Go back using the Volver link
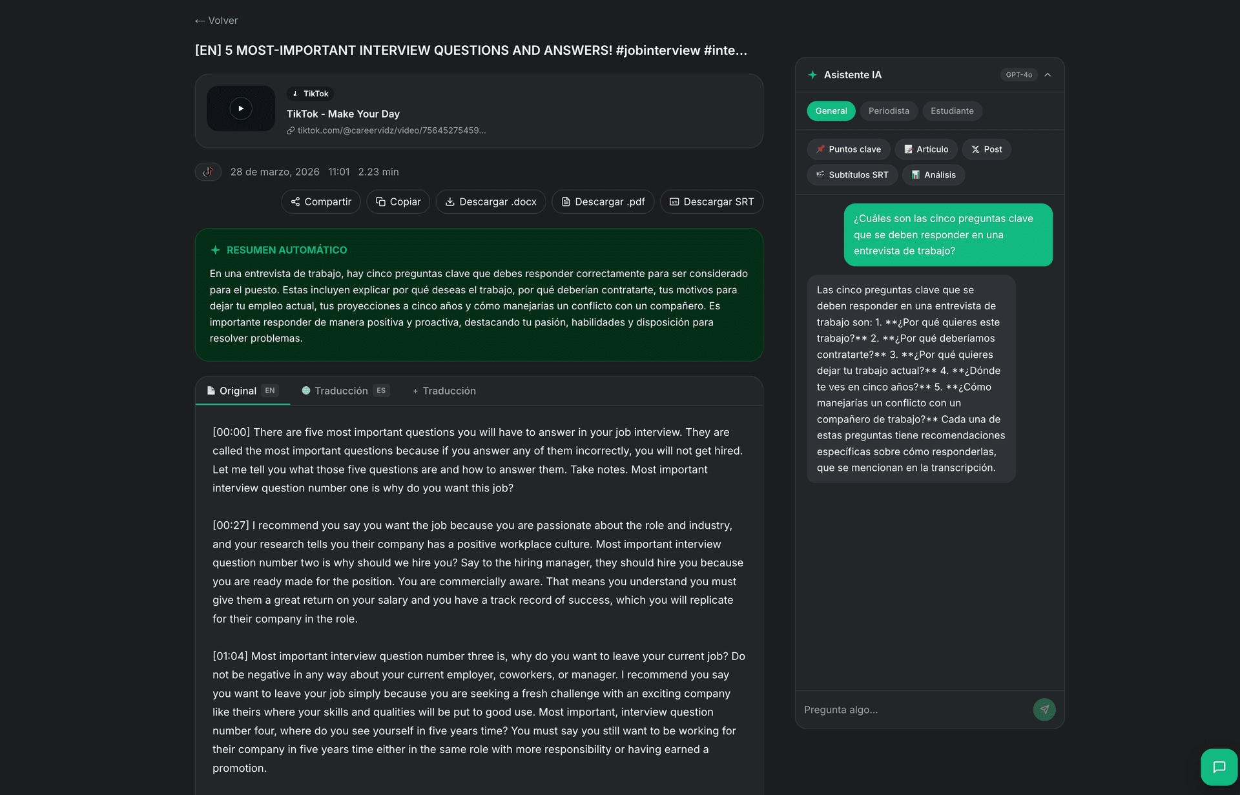Image resolution: width=1240 pixels, height=795 pixels. [x=216, y=20]
